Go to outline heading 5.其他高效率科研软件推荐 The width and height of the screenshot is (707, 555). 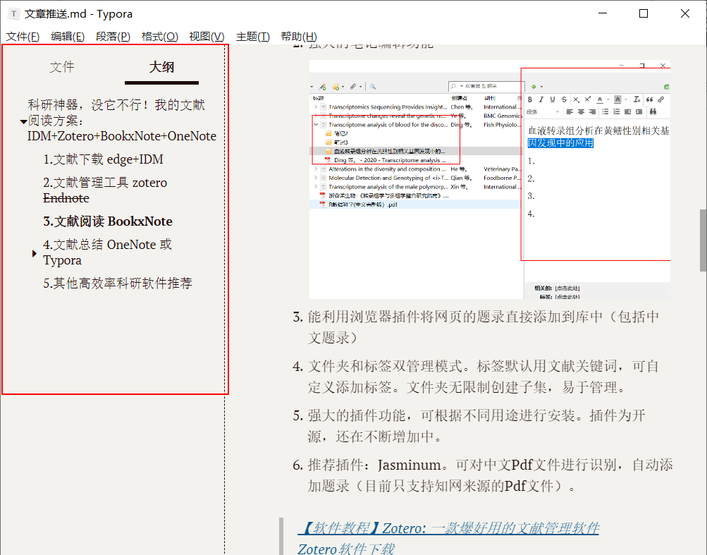[118, 283]
